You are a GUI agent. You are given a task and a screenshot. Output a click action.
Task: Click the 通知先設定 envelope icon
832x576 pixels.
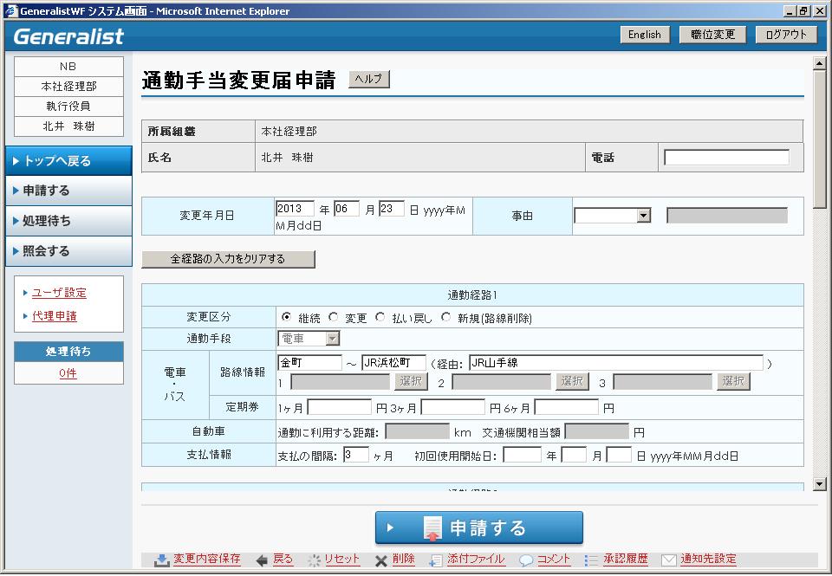pos(667,560)
